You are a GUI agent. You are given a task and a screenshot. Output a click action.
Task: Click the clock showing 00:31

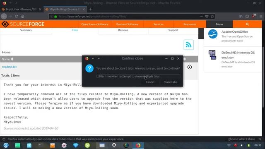[258, 145]
